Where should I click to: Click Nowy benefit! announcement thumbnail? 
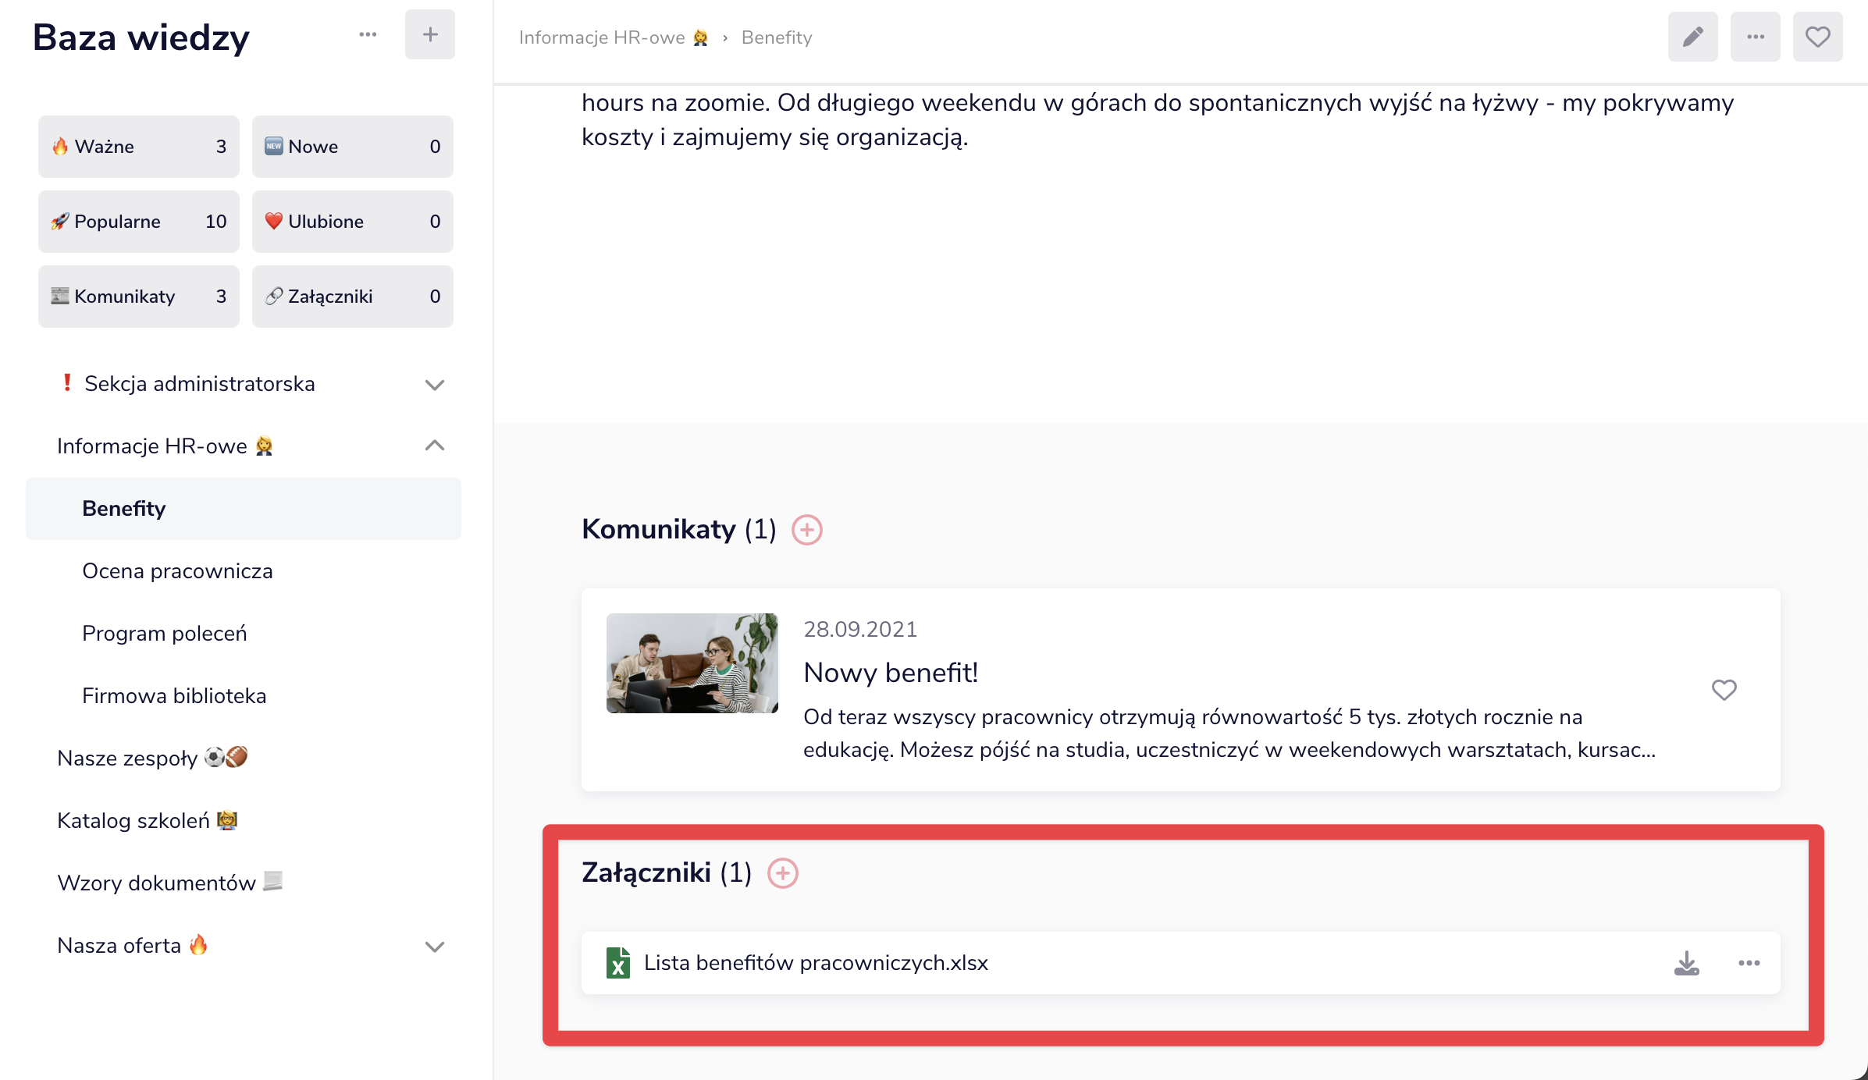692,663
